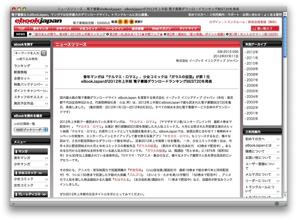Click the キセカエ・ロマエ article link
Viewport: 297px width, 220px height.
point(177,136)
